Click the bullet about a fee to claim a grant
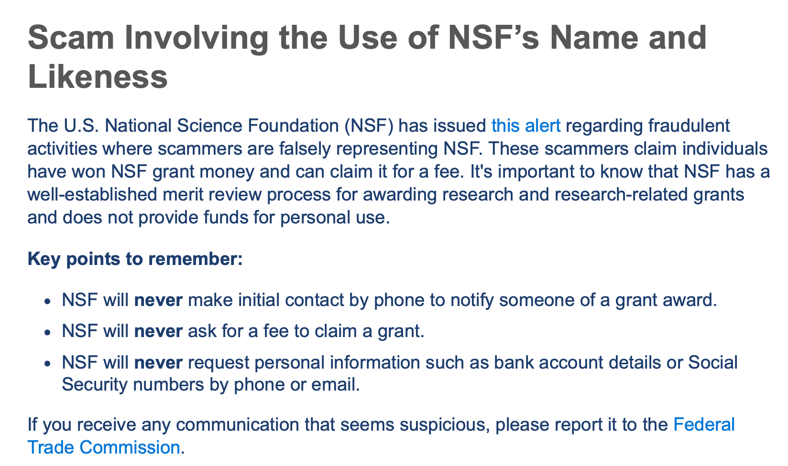The height and width of the screenshot is (466, 788). [x=243, y=331]
